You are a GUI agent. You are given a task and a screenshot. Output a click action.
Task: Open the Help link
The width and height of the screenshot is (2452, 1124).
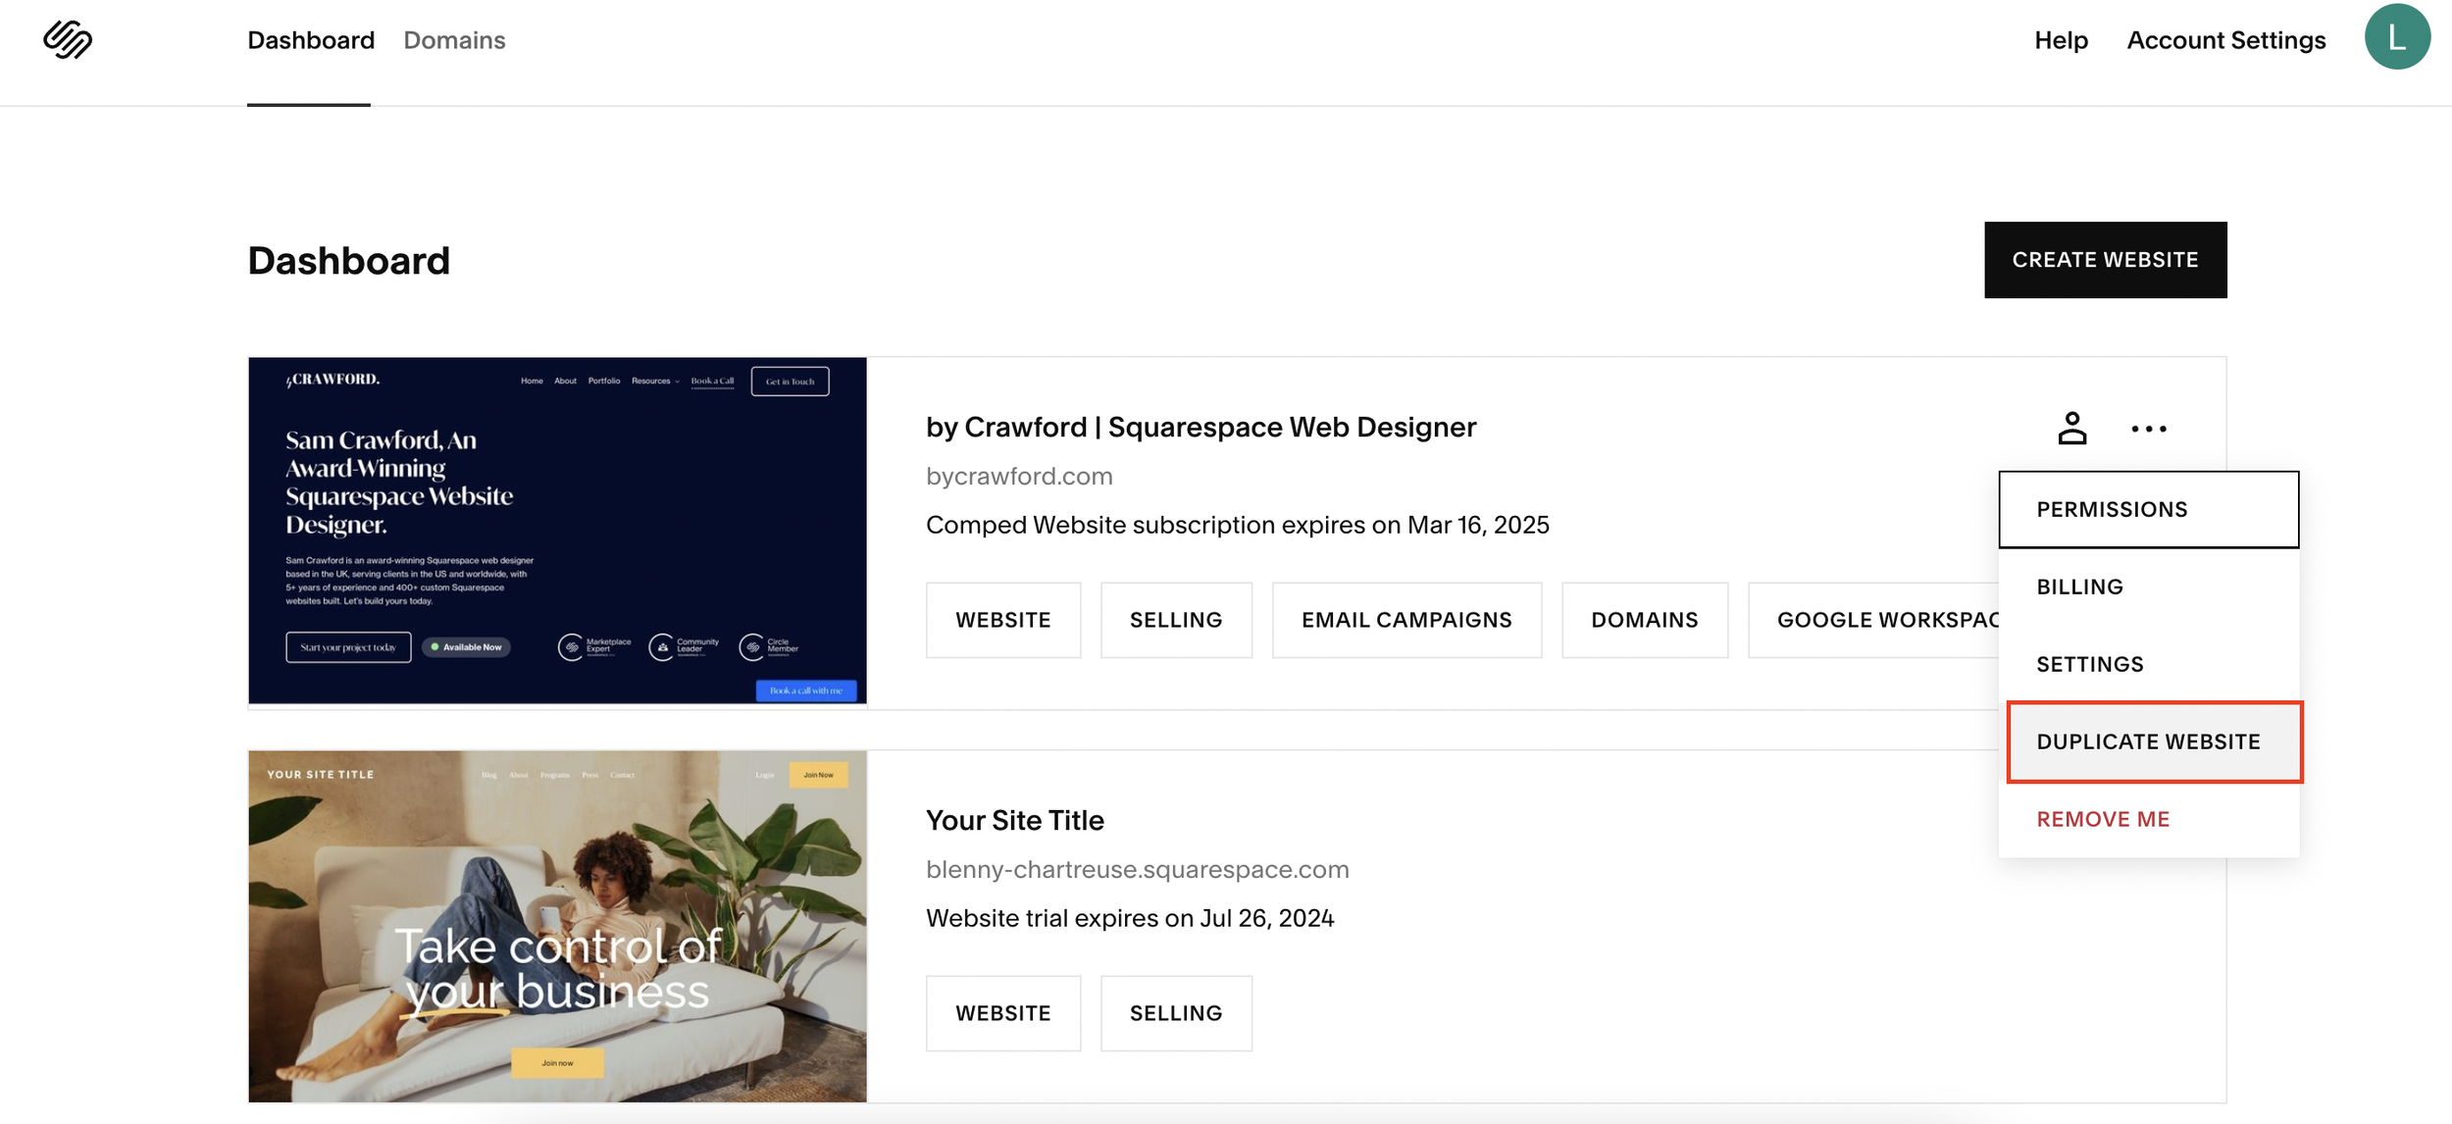tap(2061, 40)
